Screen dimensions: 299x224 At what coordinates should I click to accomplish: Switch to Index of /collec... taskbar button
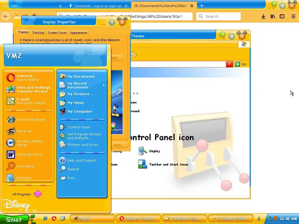click(x=138, y=218)
